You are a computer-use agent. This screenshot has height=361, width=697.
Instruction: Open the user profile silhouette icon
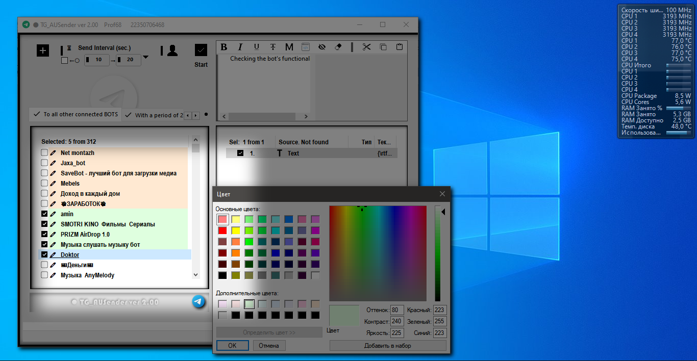click(172, 50)
